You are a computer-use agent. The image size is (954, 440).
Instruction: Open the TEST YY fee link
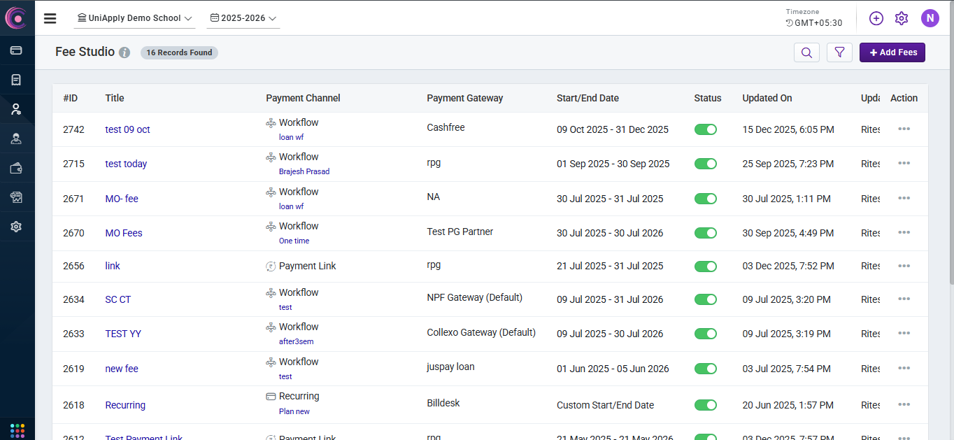tap(123, 334)
